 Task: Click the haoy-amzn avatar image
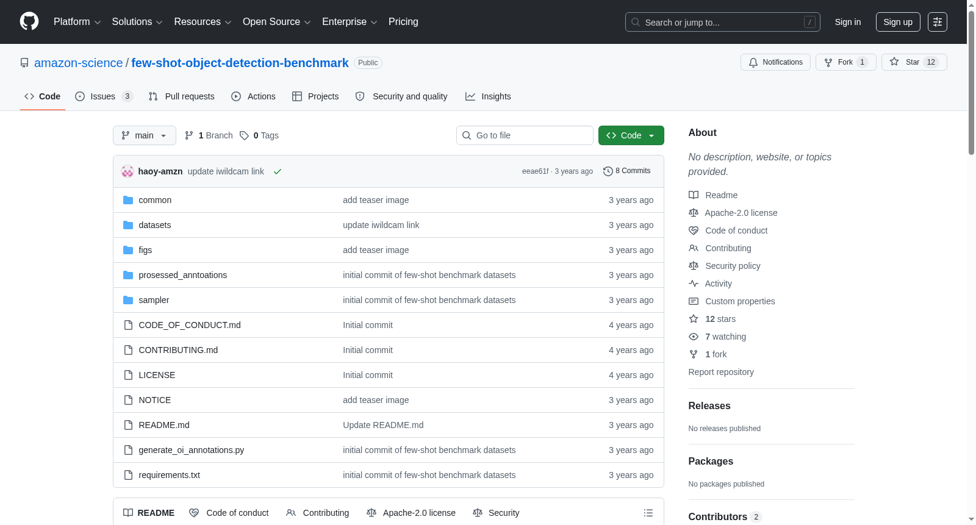pos(127,171)
